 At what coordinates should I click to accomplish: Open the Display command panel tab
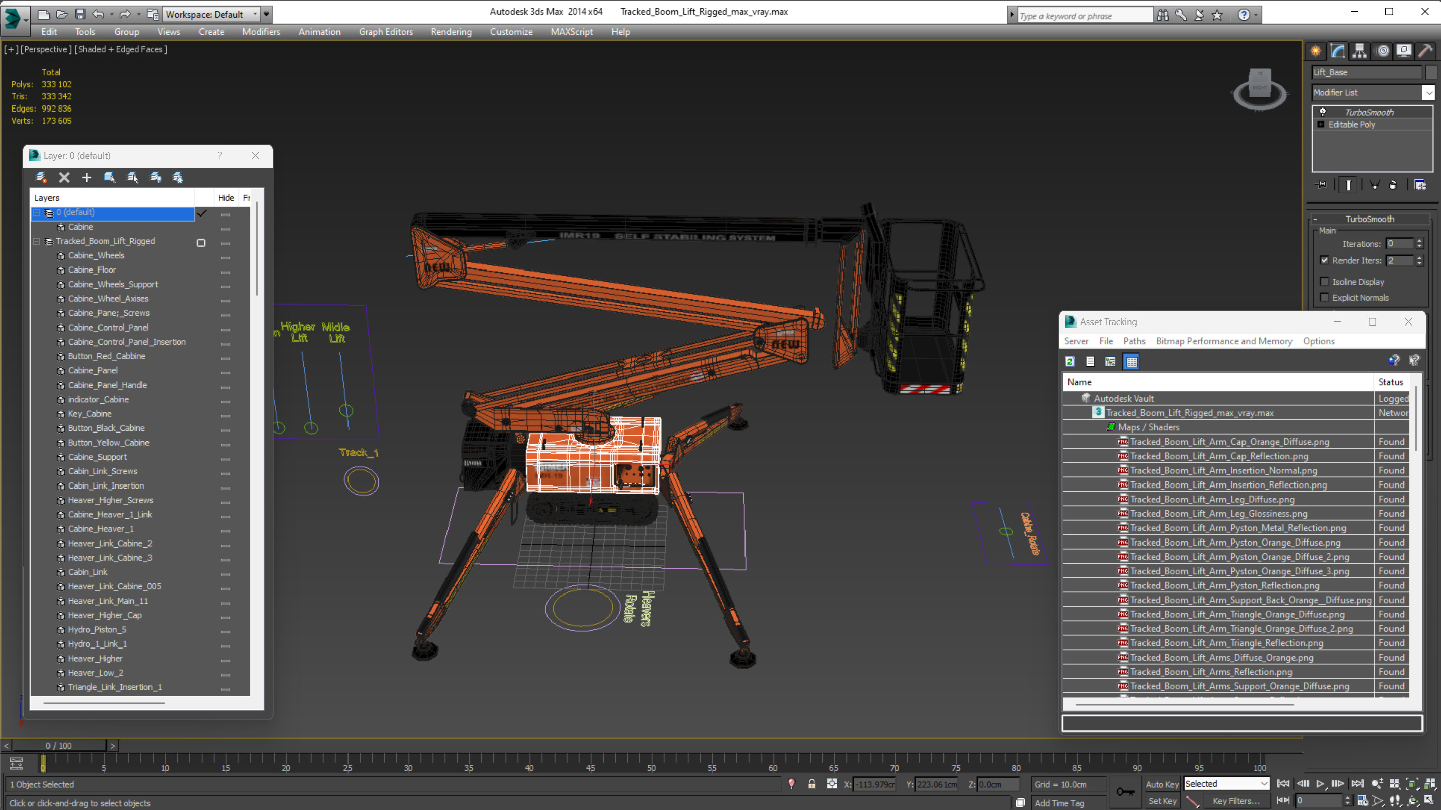click(1404, 51)
